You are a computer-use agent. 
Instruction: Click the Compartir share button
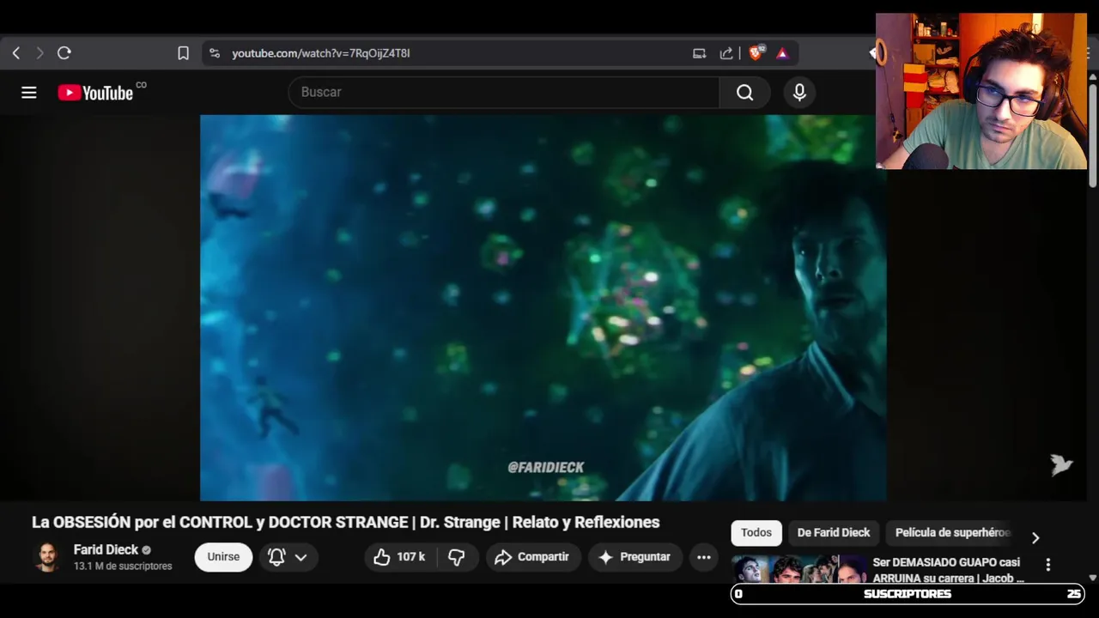(x=533, y=557)
